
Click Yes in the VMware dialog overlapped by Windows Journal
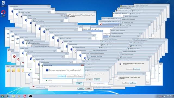point(89,79)
